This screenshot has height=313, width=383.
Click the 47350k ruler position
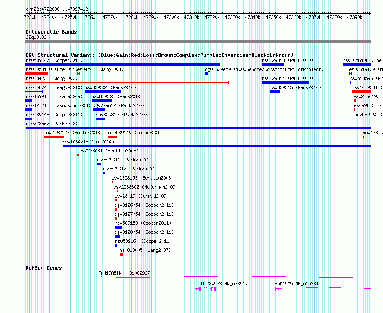click(273, 17)
